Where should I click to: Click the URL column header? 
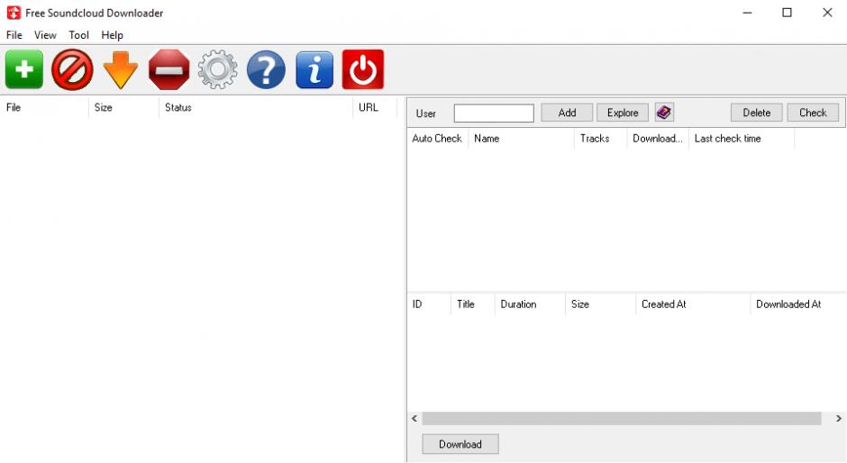click(x=375, y=107)
